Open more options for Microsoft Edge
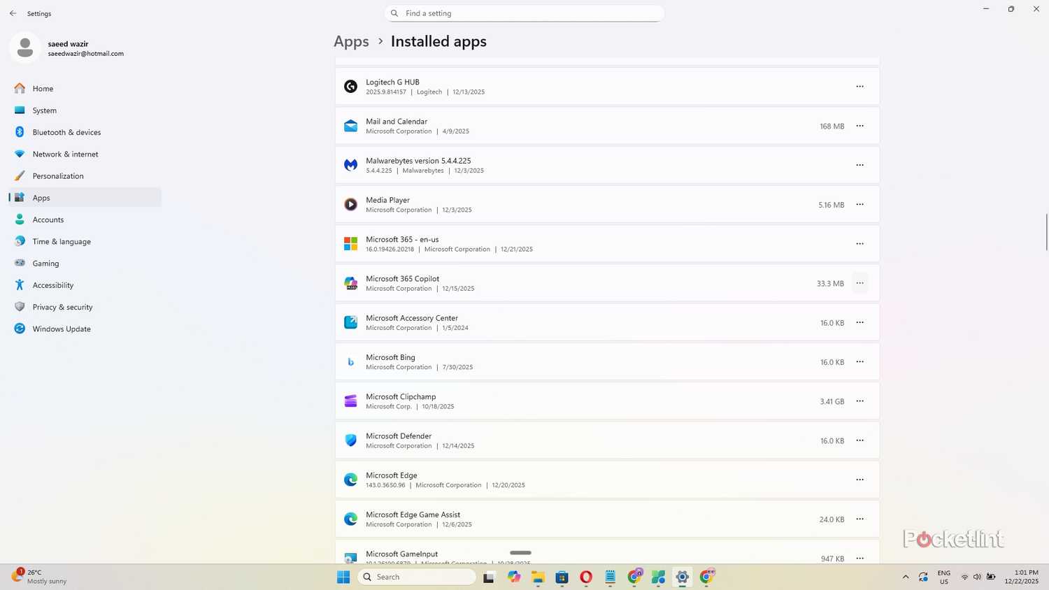The width and height of the screenshot is (1049, 590). (859, 480)
